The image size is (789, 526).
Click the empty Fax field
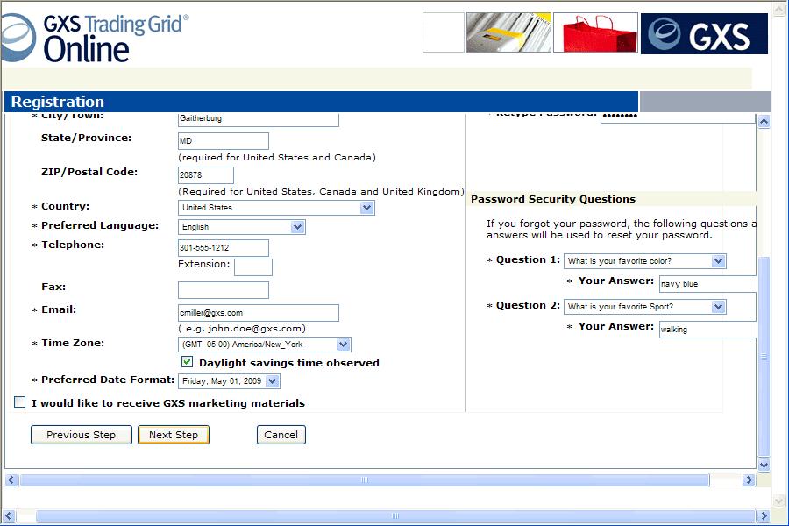pyautogui.click(x=224, y=290)
